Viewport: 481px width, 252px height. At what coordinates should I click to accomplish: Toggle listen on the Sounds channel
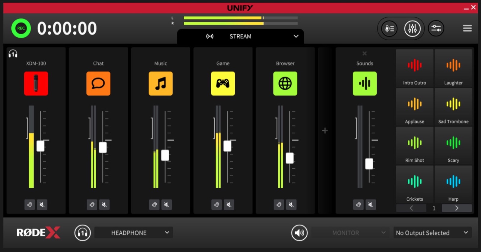click(358, 205)
